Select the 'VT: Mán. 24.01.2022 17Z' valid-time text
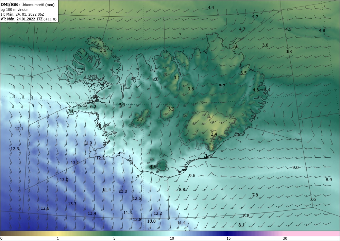 tap(22, 19)
